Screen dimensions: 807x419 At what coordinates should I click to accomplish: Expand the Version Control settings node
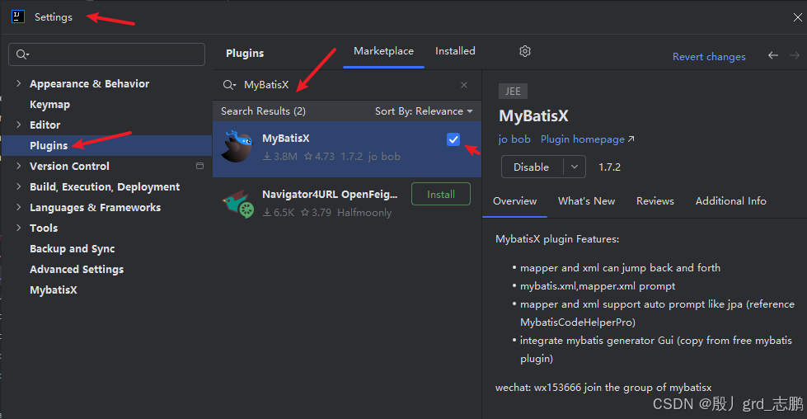point(18,166)
